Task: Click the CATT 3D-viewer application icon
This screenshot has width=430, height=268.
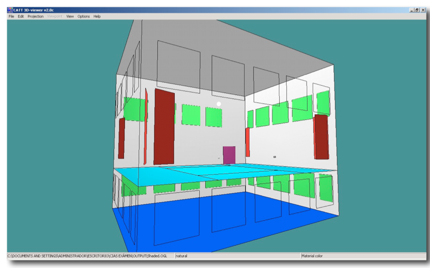Action: pyautogui.click(x=10, y=10)
